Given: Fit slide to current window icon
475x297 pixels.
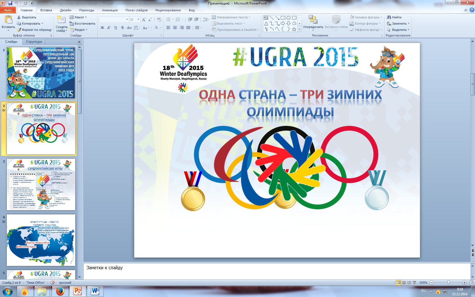Looking at the screenshot, I should (471, 283).
